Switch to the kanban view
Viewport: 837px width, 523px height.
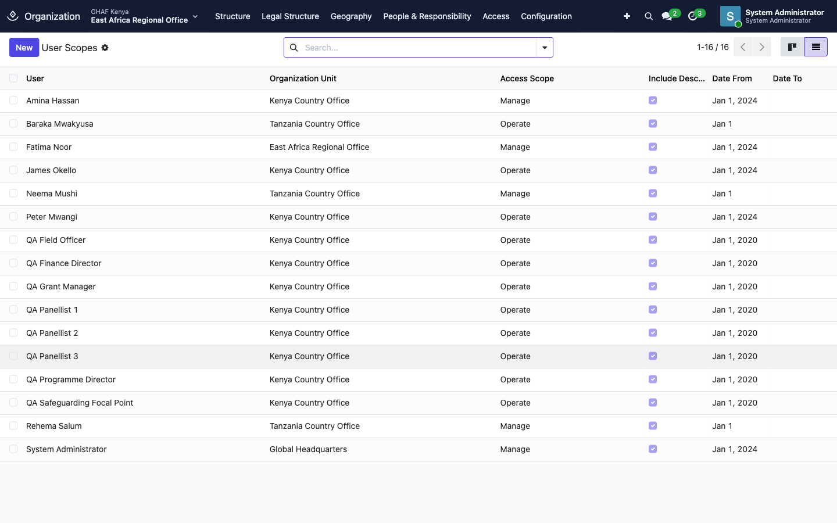[792, 47]
